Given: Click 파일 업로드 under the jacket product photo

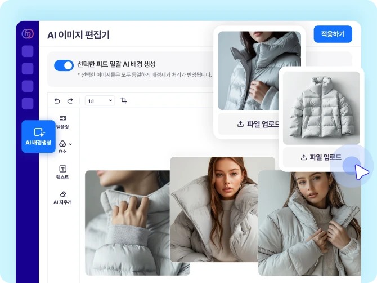Looking at the screenshot, I should [x=321, y=157].
